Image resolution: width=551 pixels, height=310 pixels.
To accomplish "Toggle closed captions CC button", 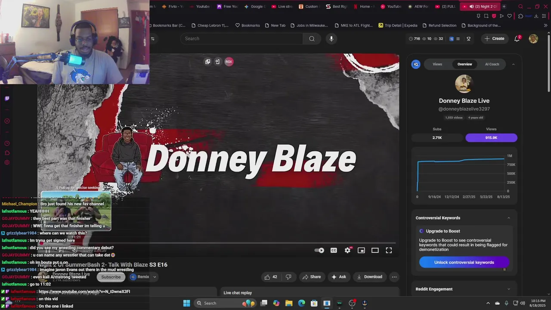I will point(334,250).
